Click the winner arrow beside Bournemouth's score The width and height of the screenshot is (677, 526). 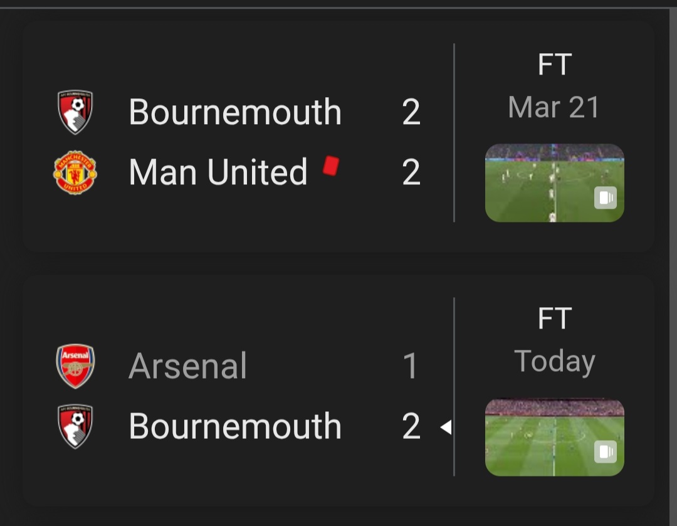(x=446, y=428)
